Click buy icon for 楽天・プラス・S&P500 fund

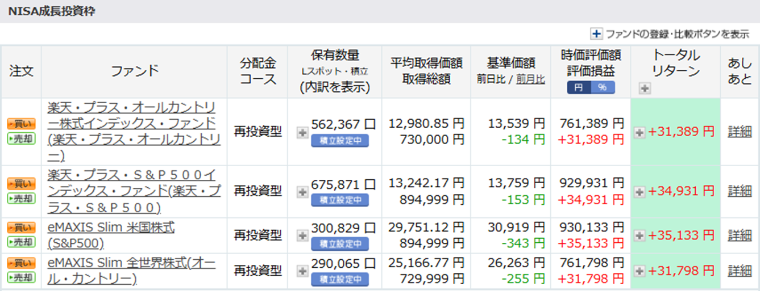pos(21,183)
